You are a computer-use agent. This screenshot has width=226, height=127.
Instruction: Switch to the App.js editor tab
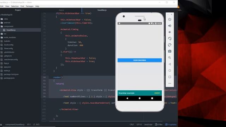(61, 10)
